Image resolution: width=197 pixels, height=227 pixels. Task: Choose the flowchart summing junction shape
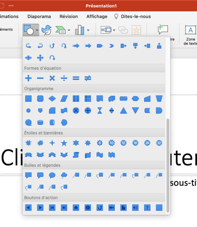76,110
